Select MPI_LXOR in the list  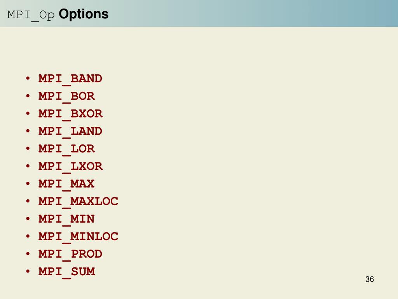(71, 167)
